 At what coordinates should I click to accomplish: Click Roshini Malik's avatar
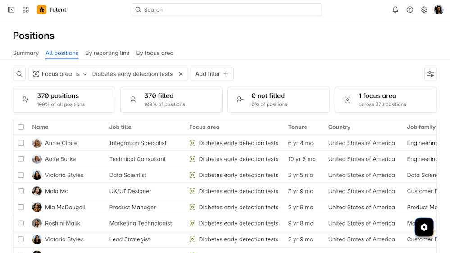pos(37,223)
